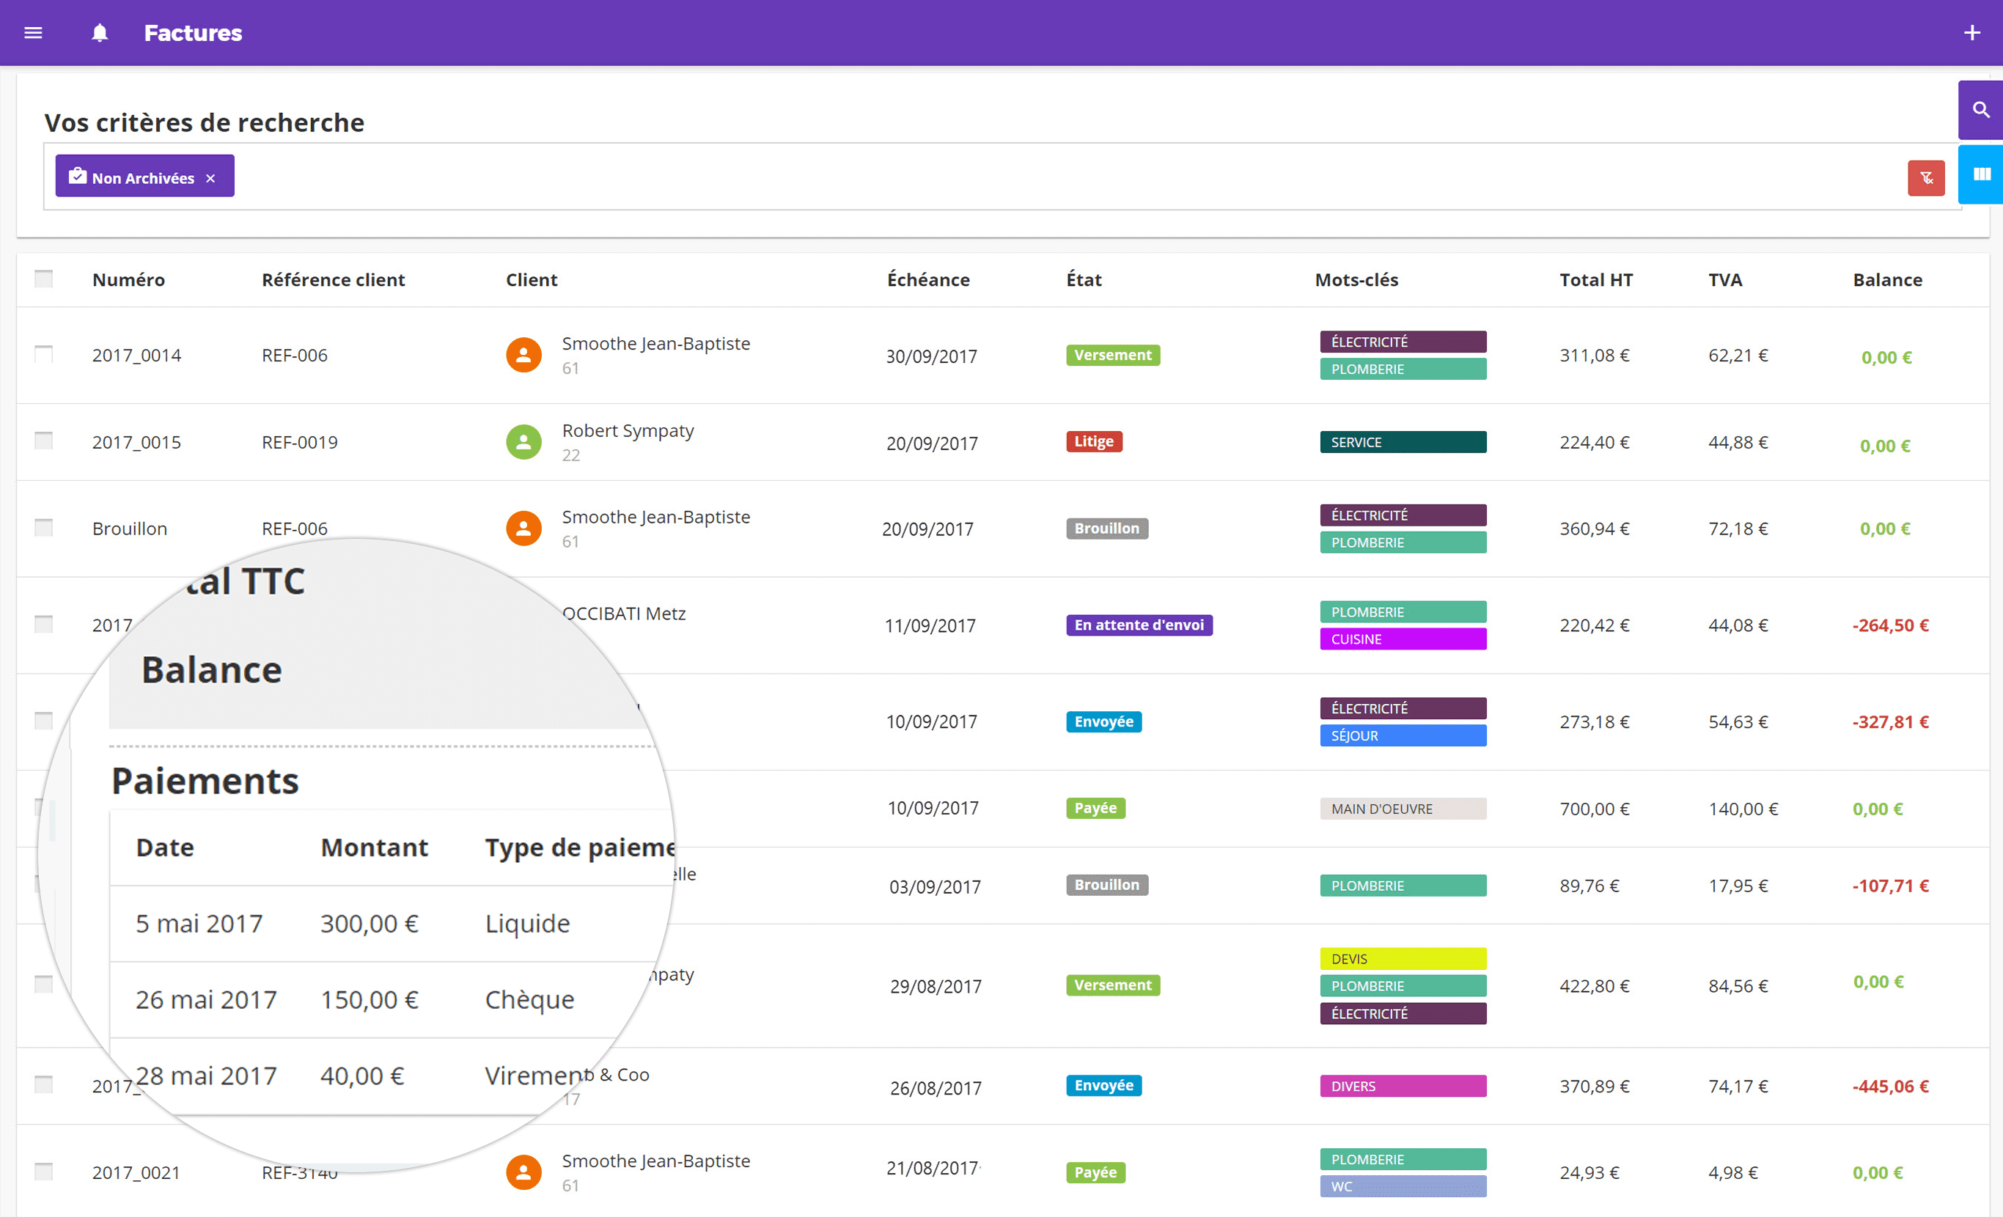Click client avatar for invoice 2017_0014
This screenshot has width=2003, height=1217.
click(x=523, y=356)
